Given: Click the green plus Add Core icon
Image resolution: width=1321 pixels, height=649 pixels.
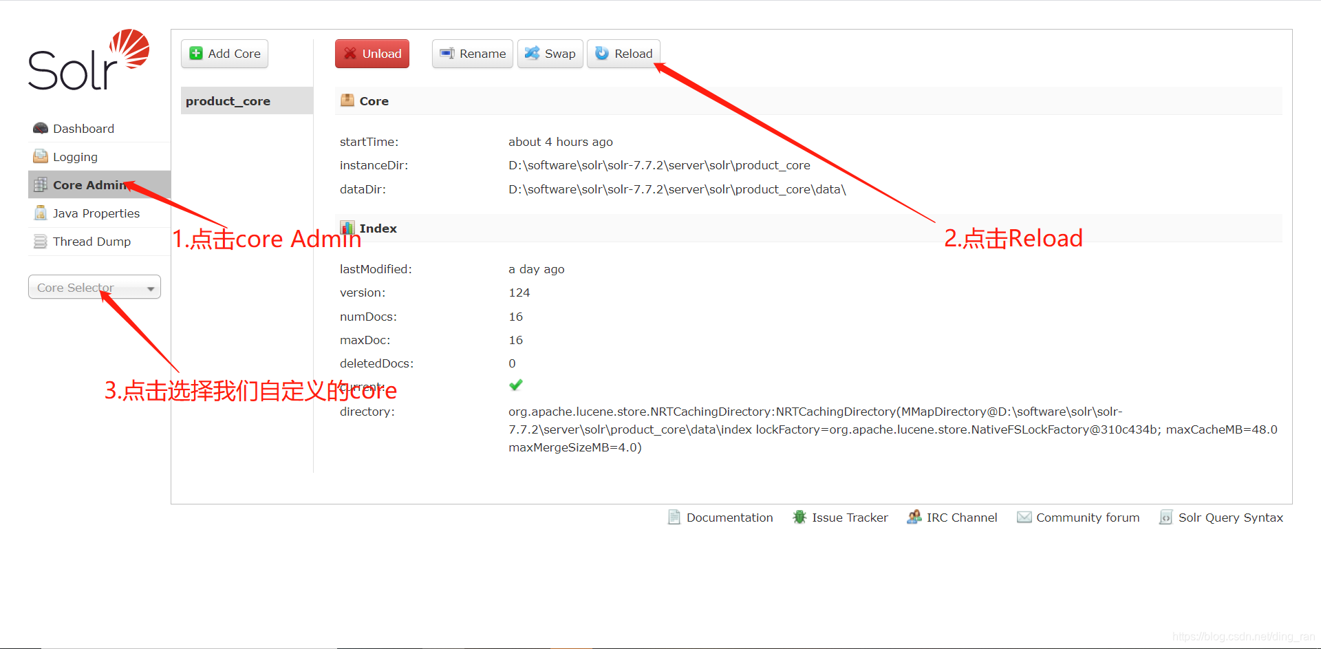Looking at the screenshot, I should pos(196,54).
